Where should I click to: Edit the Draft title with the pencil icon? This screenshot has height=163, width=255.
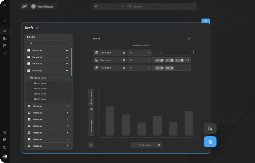37,28
